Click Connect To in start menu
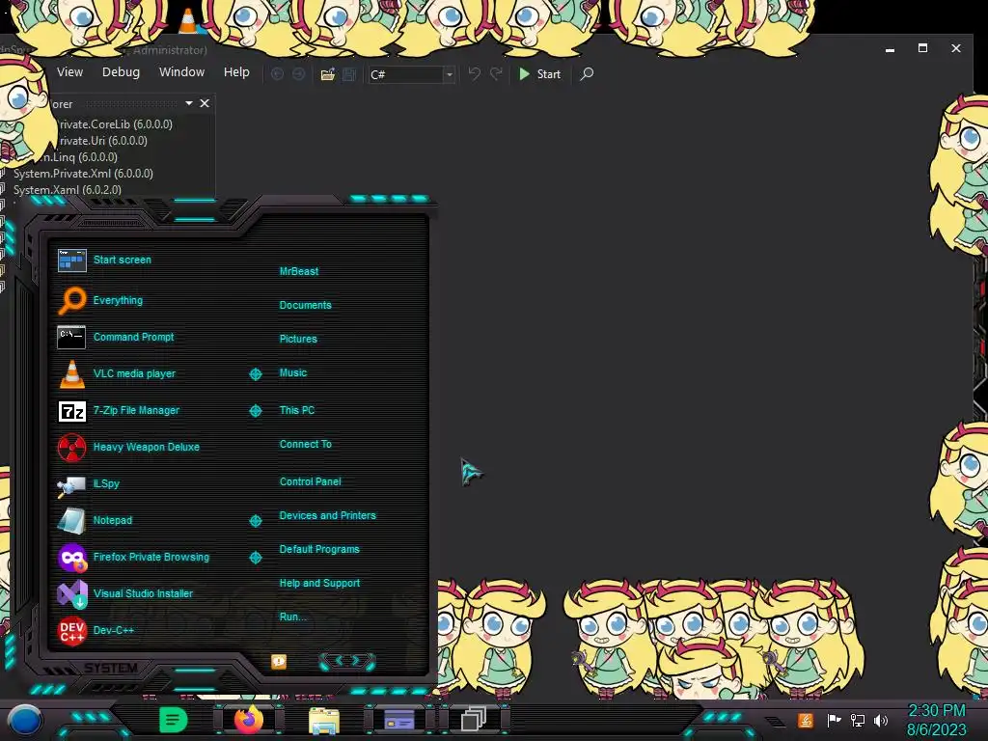 click(305, 444)
